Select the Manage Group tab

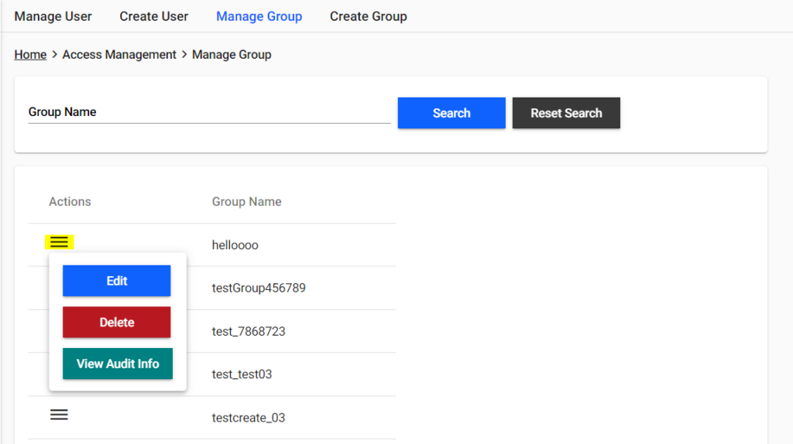pos(259,16)
